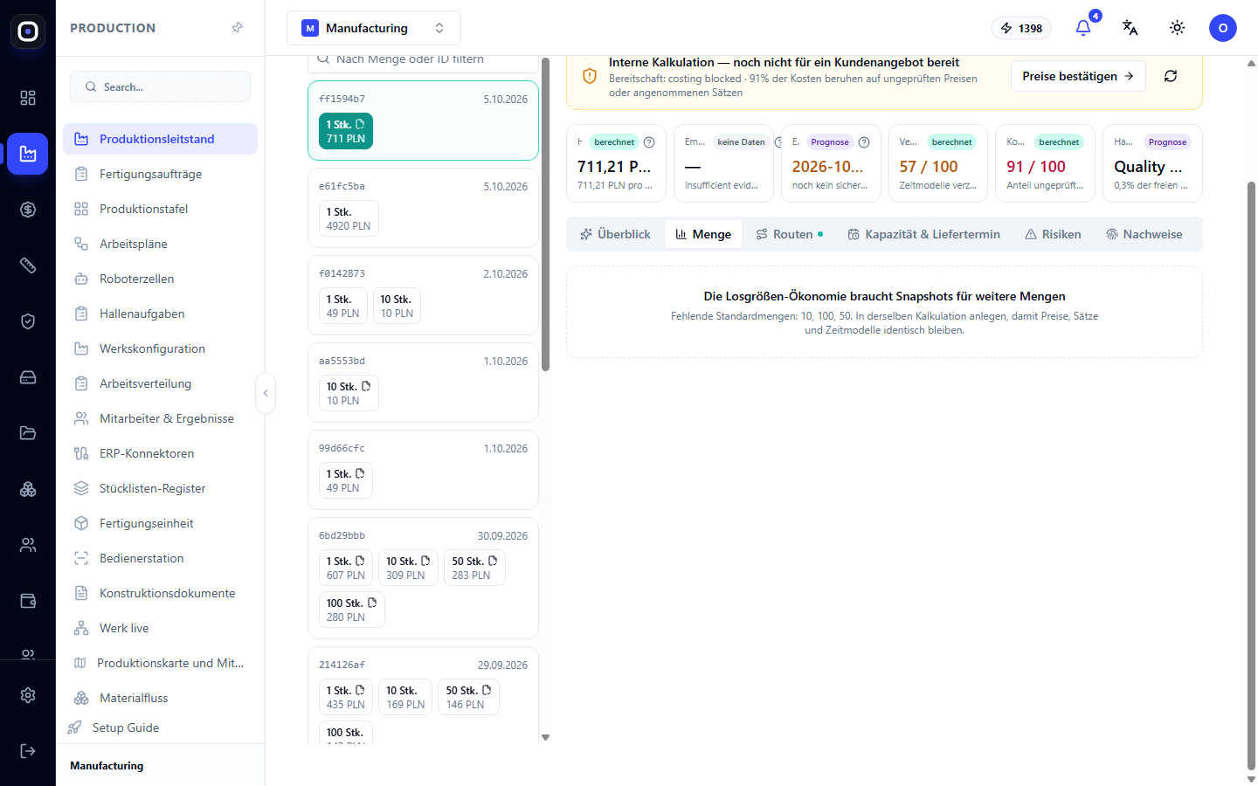Click the refresh icon beside Preise bestätigen
The image size is (1258, 786).
click(x=1171, y=76)
